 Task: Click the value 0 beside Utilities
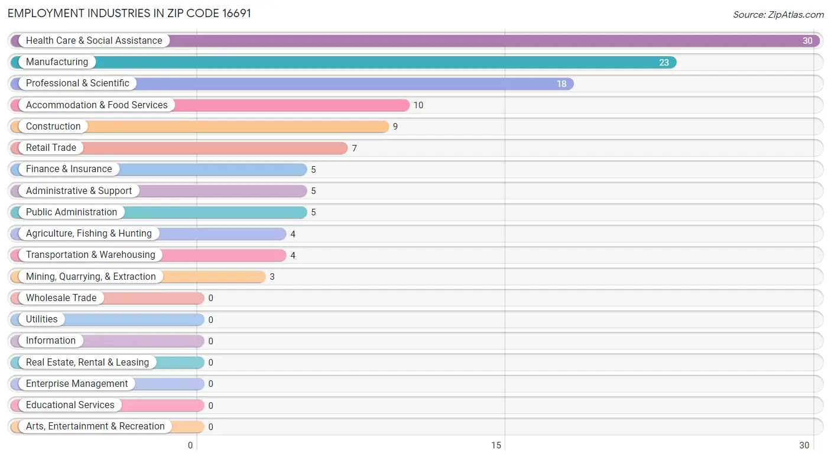(211, 320)
